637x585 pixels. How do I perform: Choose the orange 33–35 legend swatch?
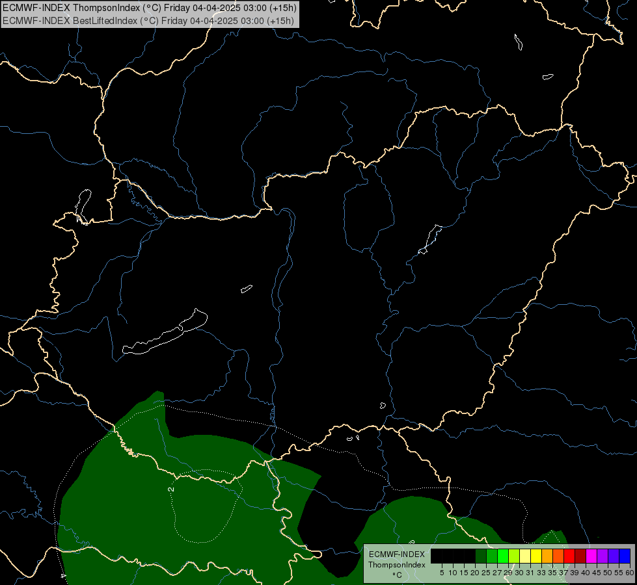click(547, 556)
